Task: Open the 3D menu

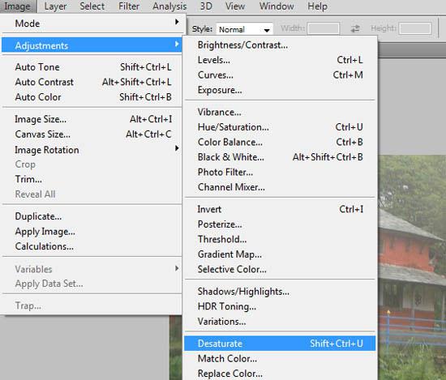Action: point(206,6)
